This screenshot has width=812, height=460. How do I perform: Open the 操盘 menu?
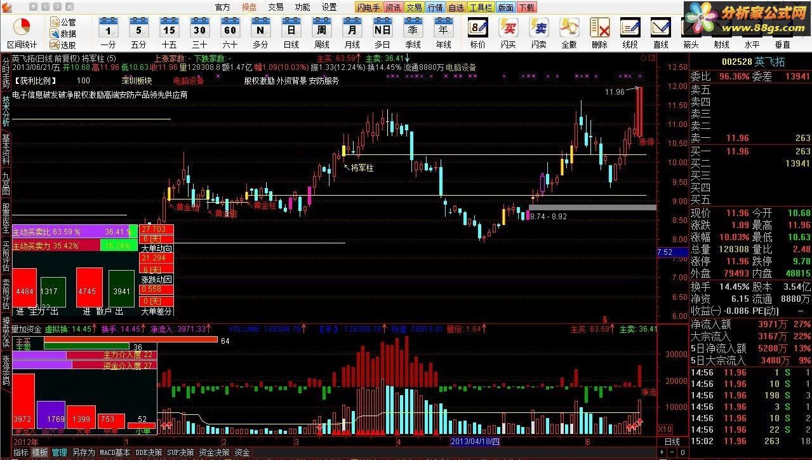[249, 8]
